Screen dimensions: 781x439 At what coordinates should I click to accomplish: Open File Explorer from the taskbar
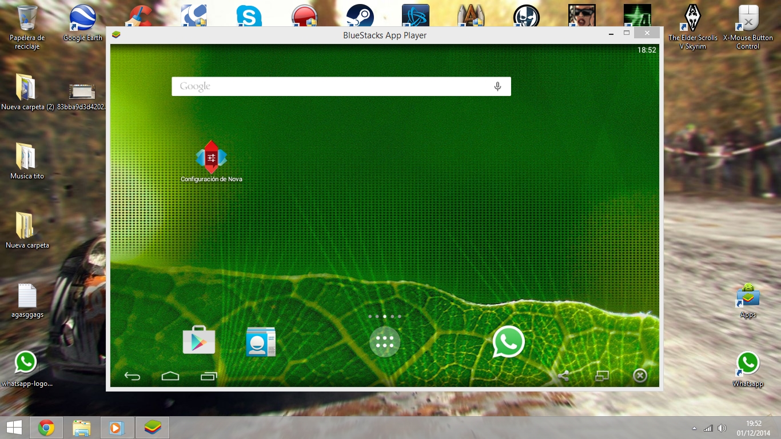(82, 428)
